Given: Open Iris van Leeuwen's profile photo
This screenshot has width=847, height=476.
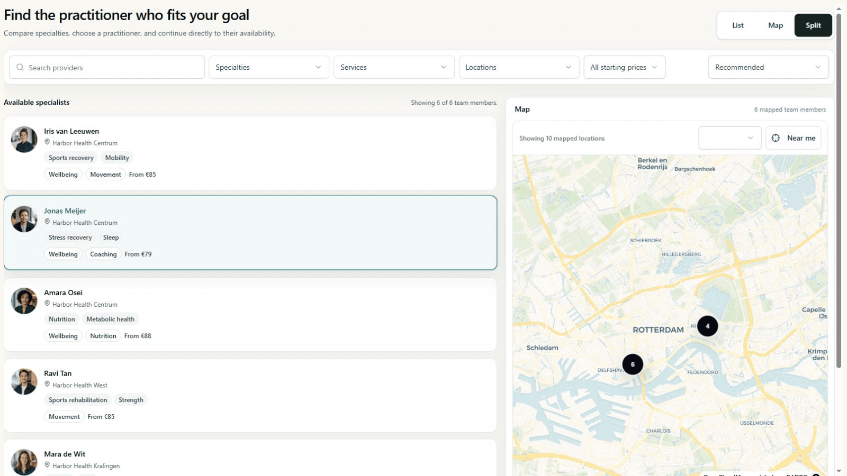Looking at the screenshot, I should (24, 140).
